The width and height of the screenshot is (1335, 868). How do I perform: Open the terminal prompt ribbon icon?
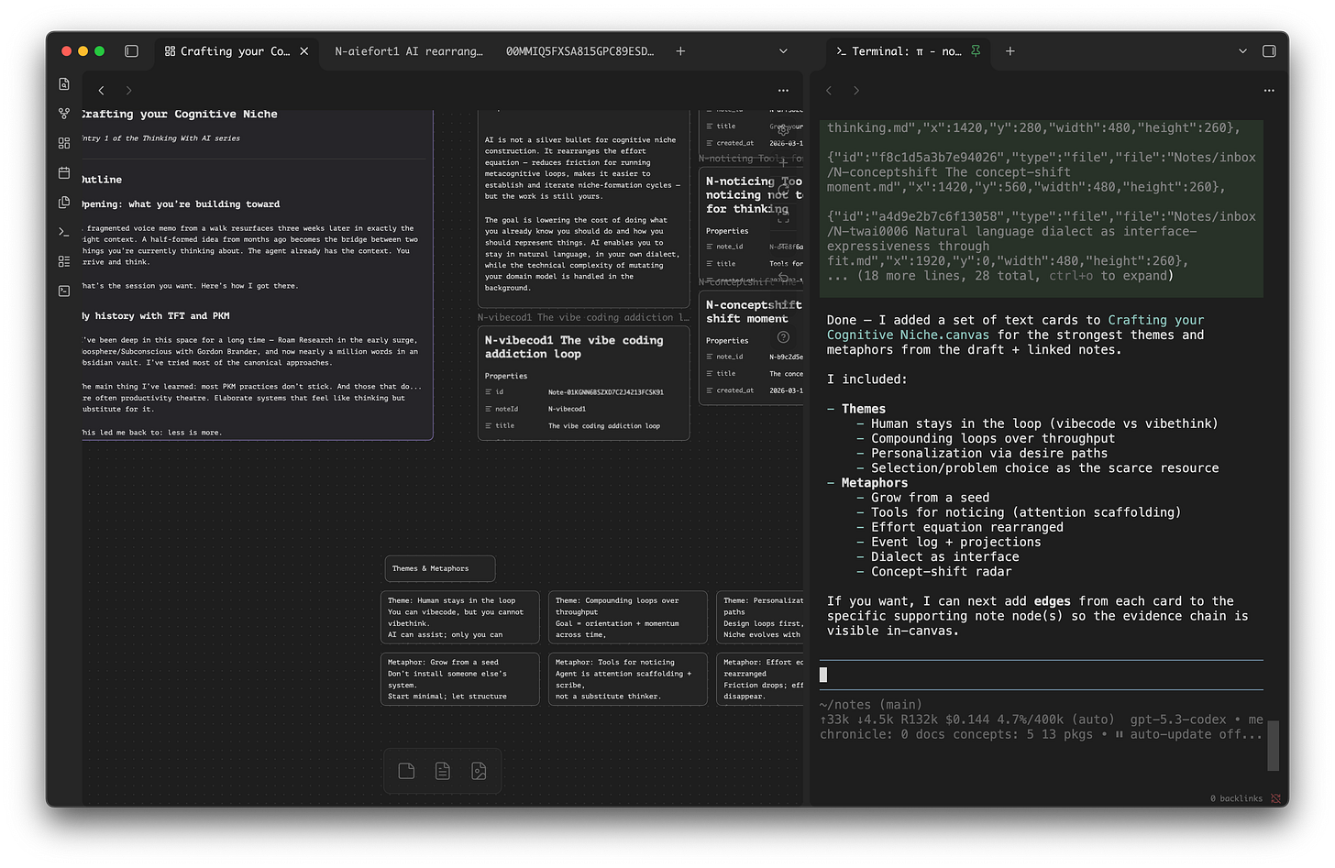coord(64,232)
